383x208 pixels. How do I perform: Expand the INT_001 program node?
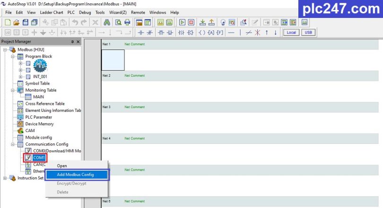coord(20,77)
